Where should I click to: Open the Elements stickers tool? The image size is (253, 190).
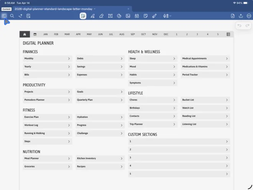click(x=137, y=16)
